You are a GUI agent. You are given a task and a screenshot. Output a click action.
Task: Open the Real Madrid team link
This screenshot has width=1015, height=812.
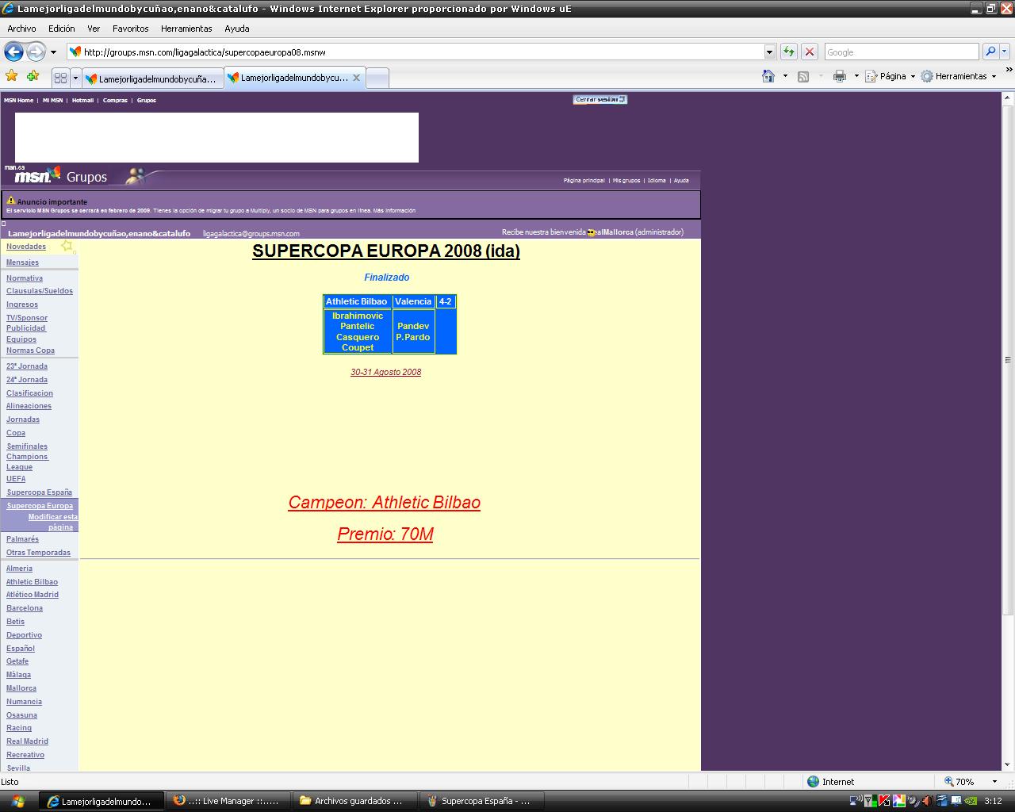(27, 741)
